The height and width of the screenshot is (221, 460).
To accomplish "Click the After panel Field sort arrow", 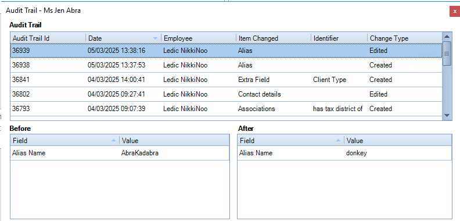I will pos(338,141).
